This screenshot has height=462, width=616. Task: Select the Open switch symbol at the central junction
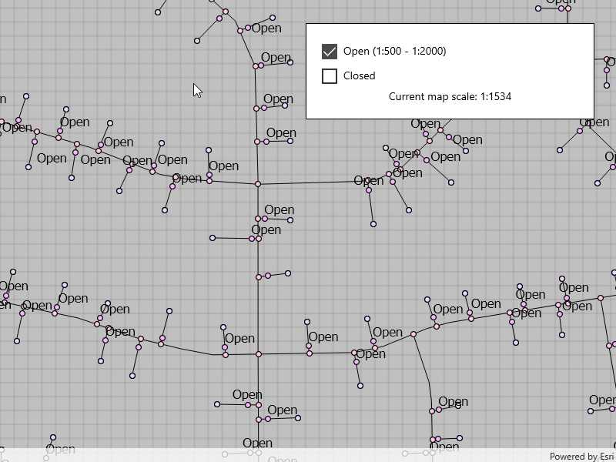257,184
